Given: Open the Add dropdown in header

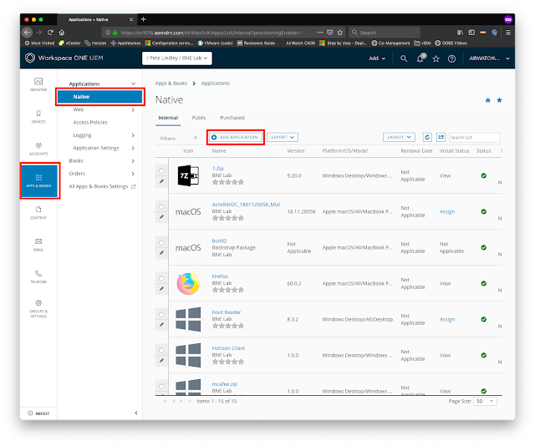Looking at the screenshot, I should pos(377,58).
